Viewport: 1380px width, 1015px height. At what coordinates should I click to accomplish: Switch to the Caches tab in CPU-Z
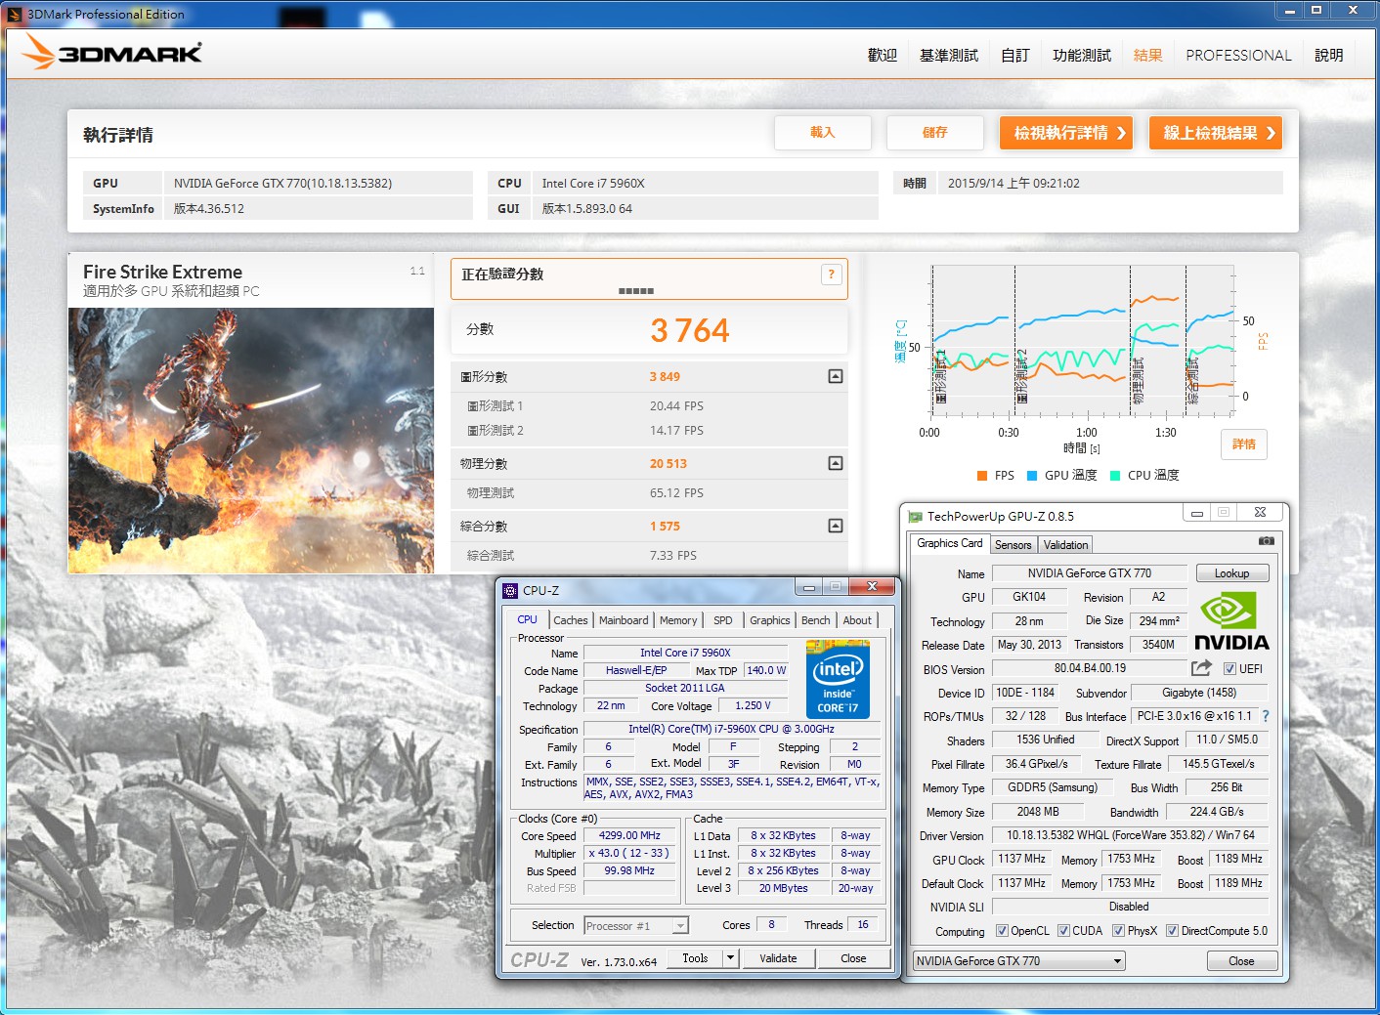(571, 620)
